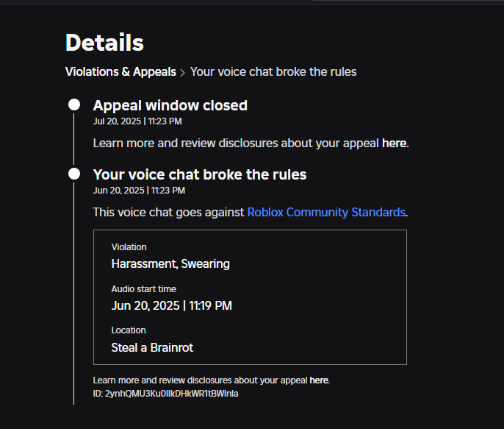Click the Location field label

(x=129, y=330)
